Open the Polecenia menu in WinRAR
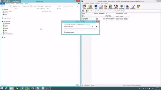This screenshot has height=90, width=161. click(87, 3)
